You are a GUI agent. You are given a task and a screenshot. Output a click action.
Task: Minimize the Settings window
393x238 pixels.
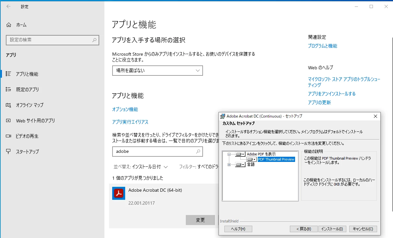click(x=356, y=6)
